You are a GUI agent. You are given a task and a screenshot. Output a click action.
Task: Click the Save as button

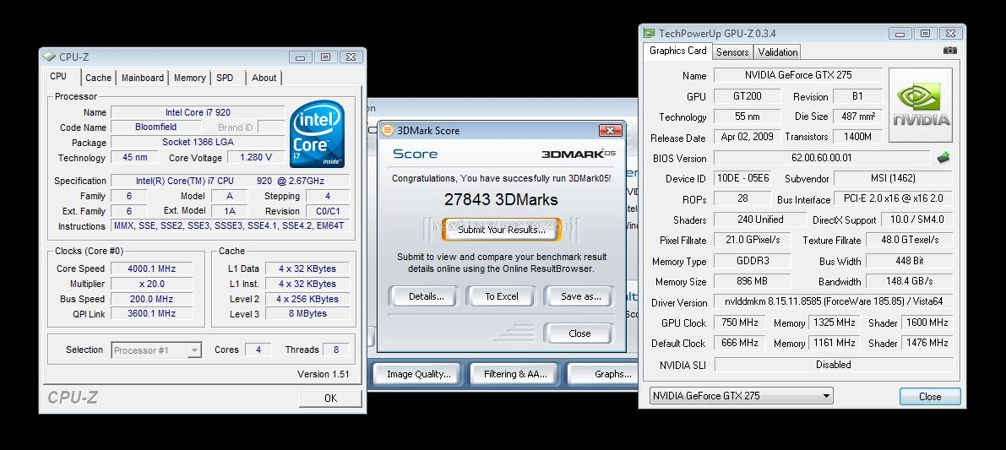coord(580,296)
